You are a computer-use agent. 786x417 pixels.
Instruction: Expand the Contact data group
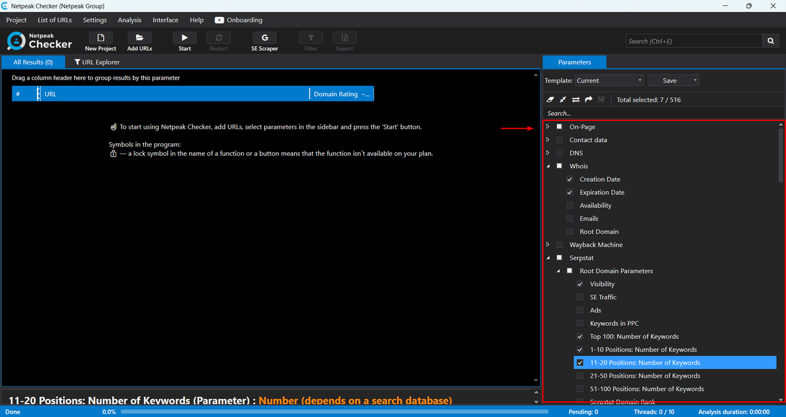548,140
